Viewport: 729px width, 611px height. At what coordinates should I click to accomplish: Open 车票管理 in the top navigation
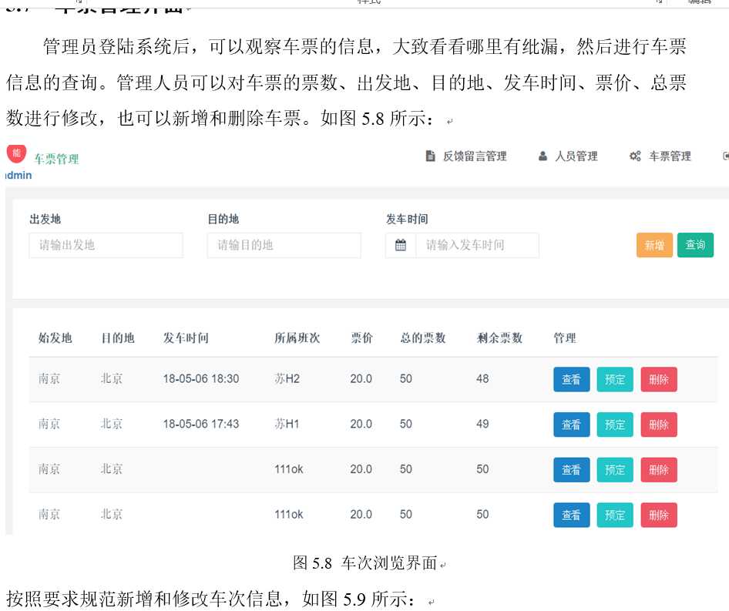[x=670, y=156]
